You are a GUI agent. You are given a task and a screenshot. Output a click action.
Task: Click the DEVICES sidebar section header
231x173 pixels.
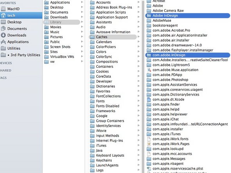click(x=5, y=63)
